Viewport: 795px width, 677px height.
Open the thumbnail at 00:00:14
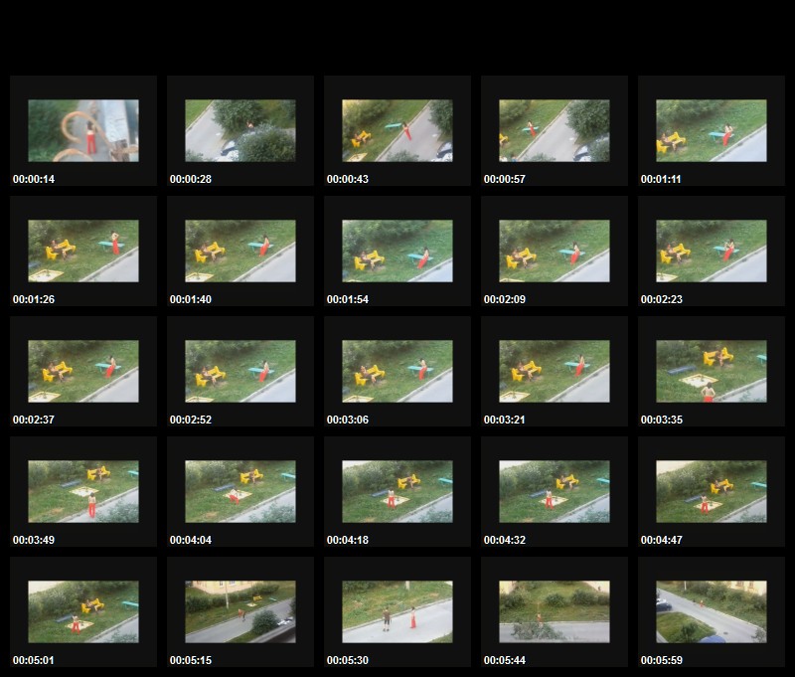[83, 130]
